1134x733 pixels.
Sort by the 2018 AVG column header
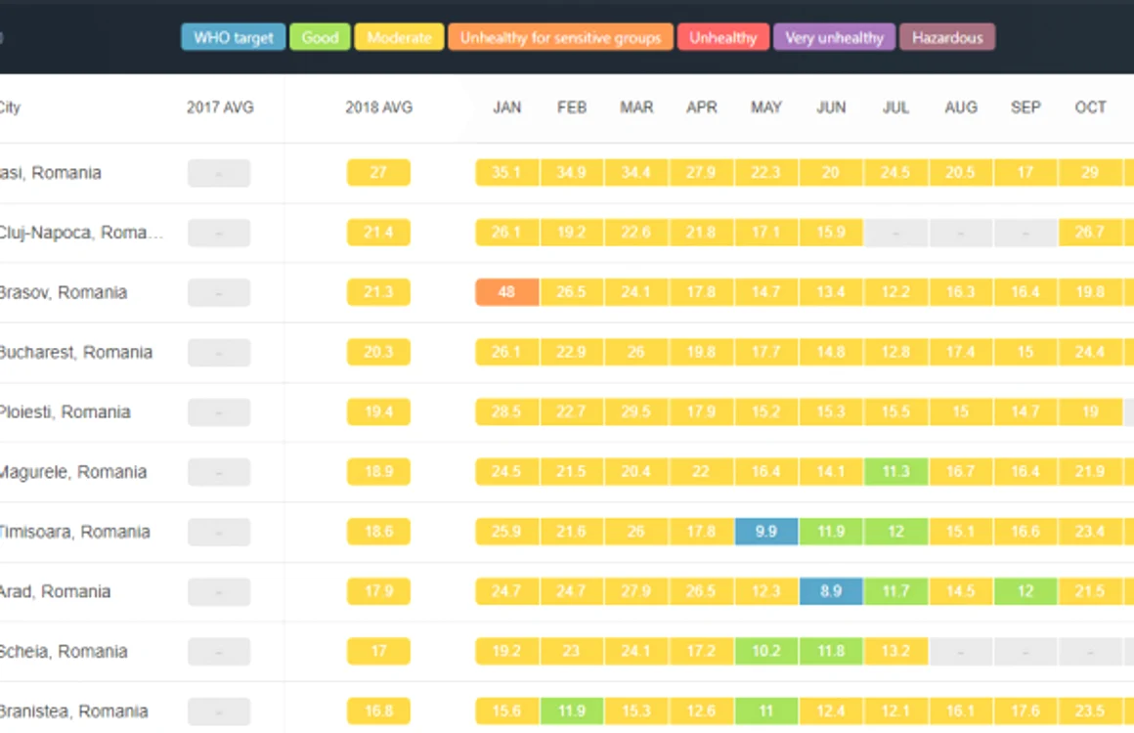pyautogui.click(x=379, y=108)
